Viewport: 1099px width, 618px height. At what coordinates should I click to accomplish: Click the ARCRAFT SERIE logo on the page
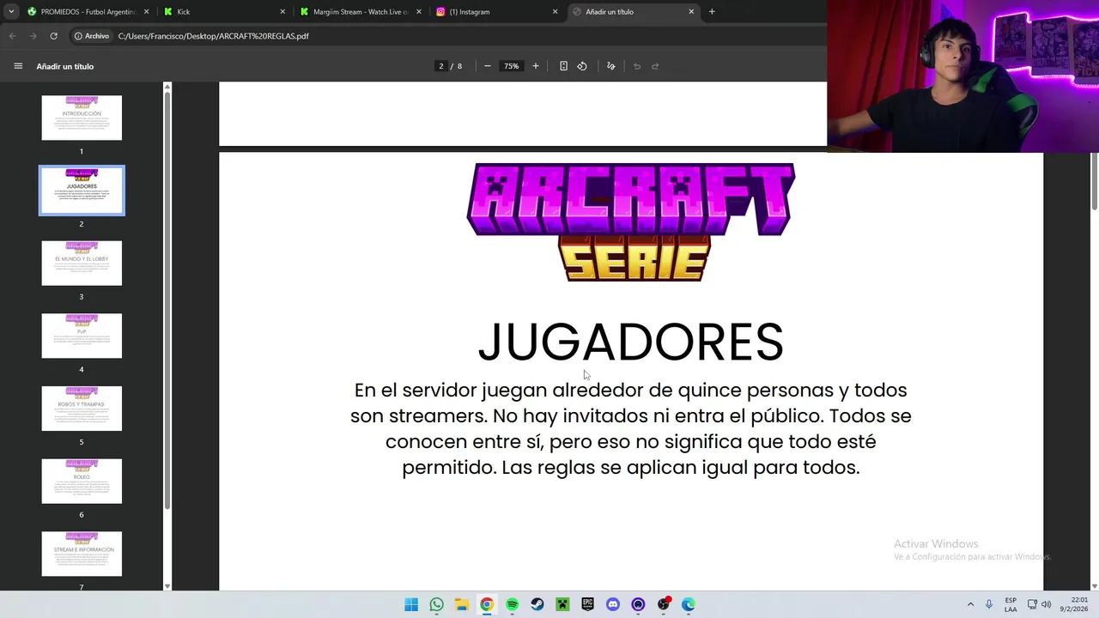click(631, 221)
